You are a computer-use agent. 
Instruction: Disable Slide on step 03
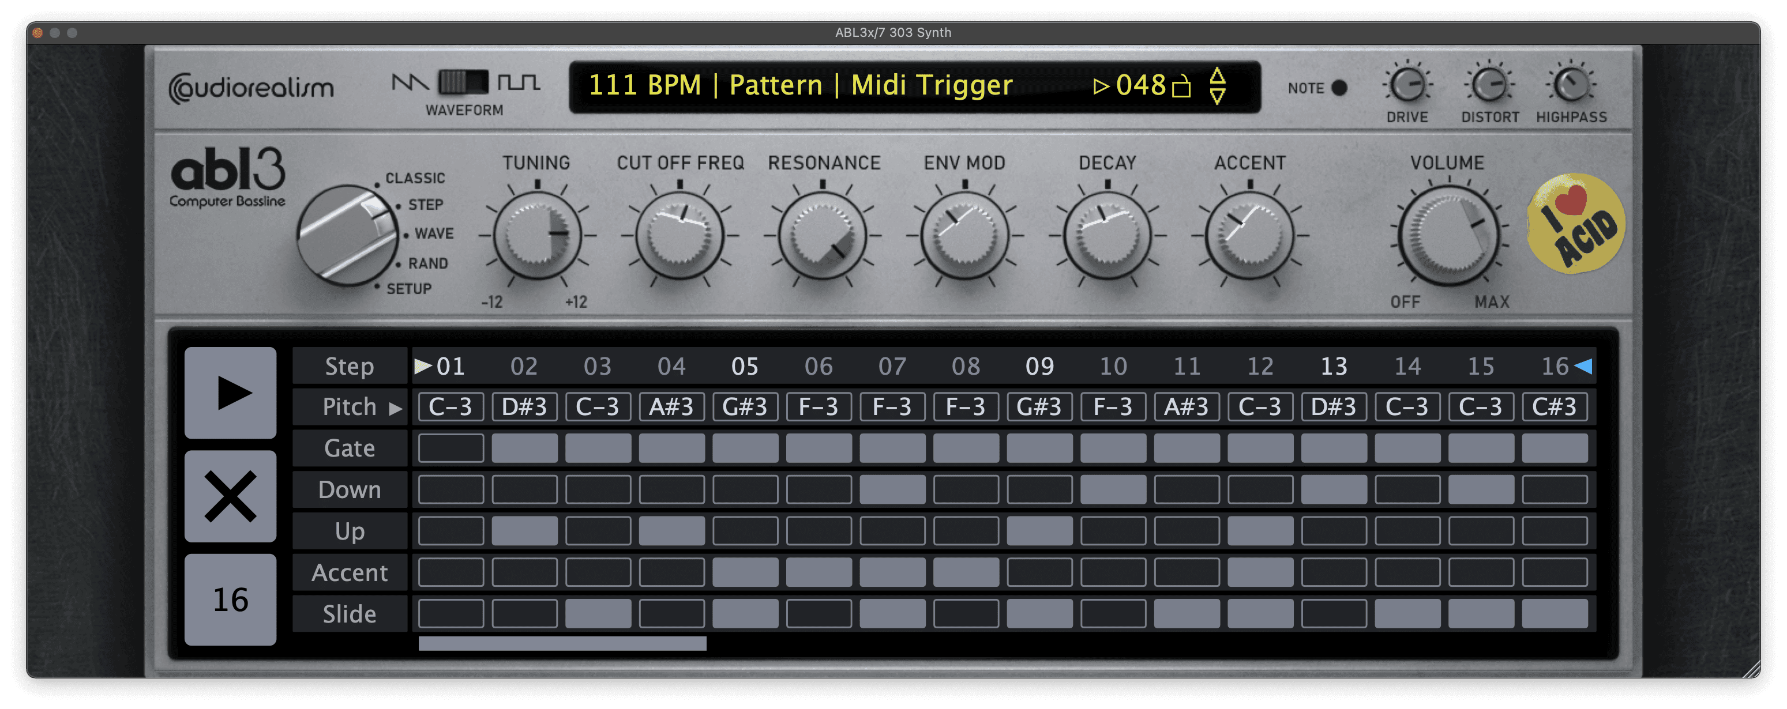(598, 614)
